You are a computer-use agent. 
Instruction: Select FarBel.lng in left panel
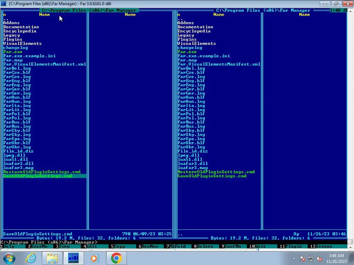pos(17,68)
